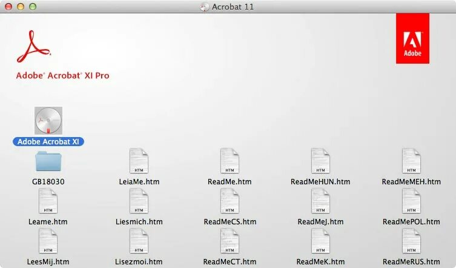Image resolution: width=456 pixels, height=268 pixels.
Task: Click the ReadMeHUN.htm file name
Action: 320,182
